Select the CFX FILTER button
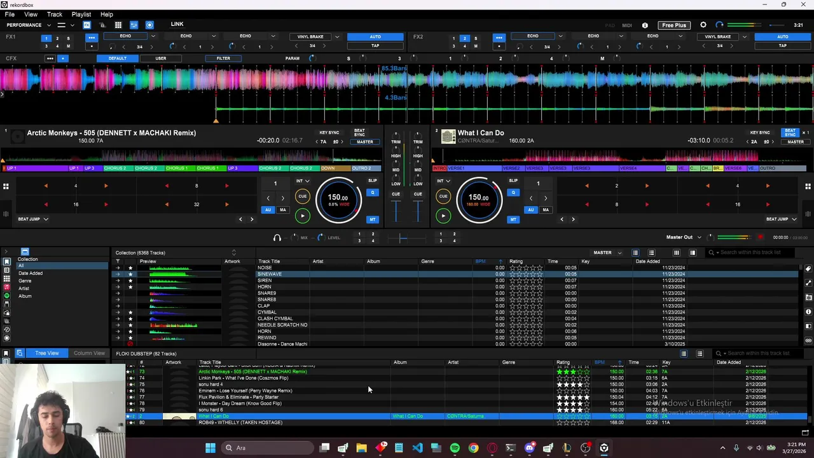 (x=223, y=59)
